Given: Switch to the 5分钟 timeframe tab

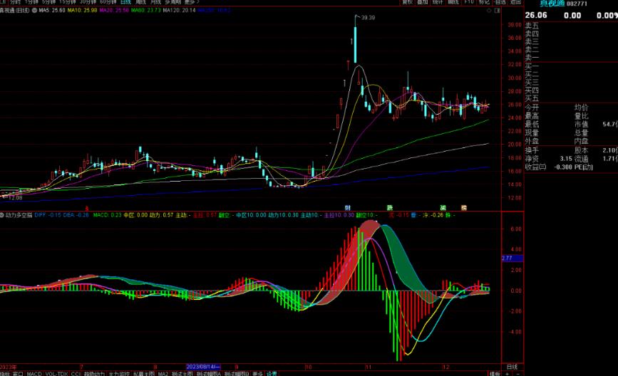Looking at the screenshot, I should (x=49, y=2).
